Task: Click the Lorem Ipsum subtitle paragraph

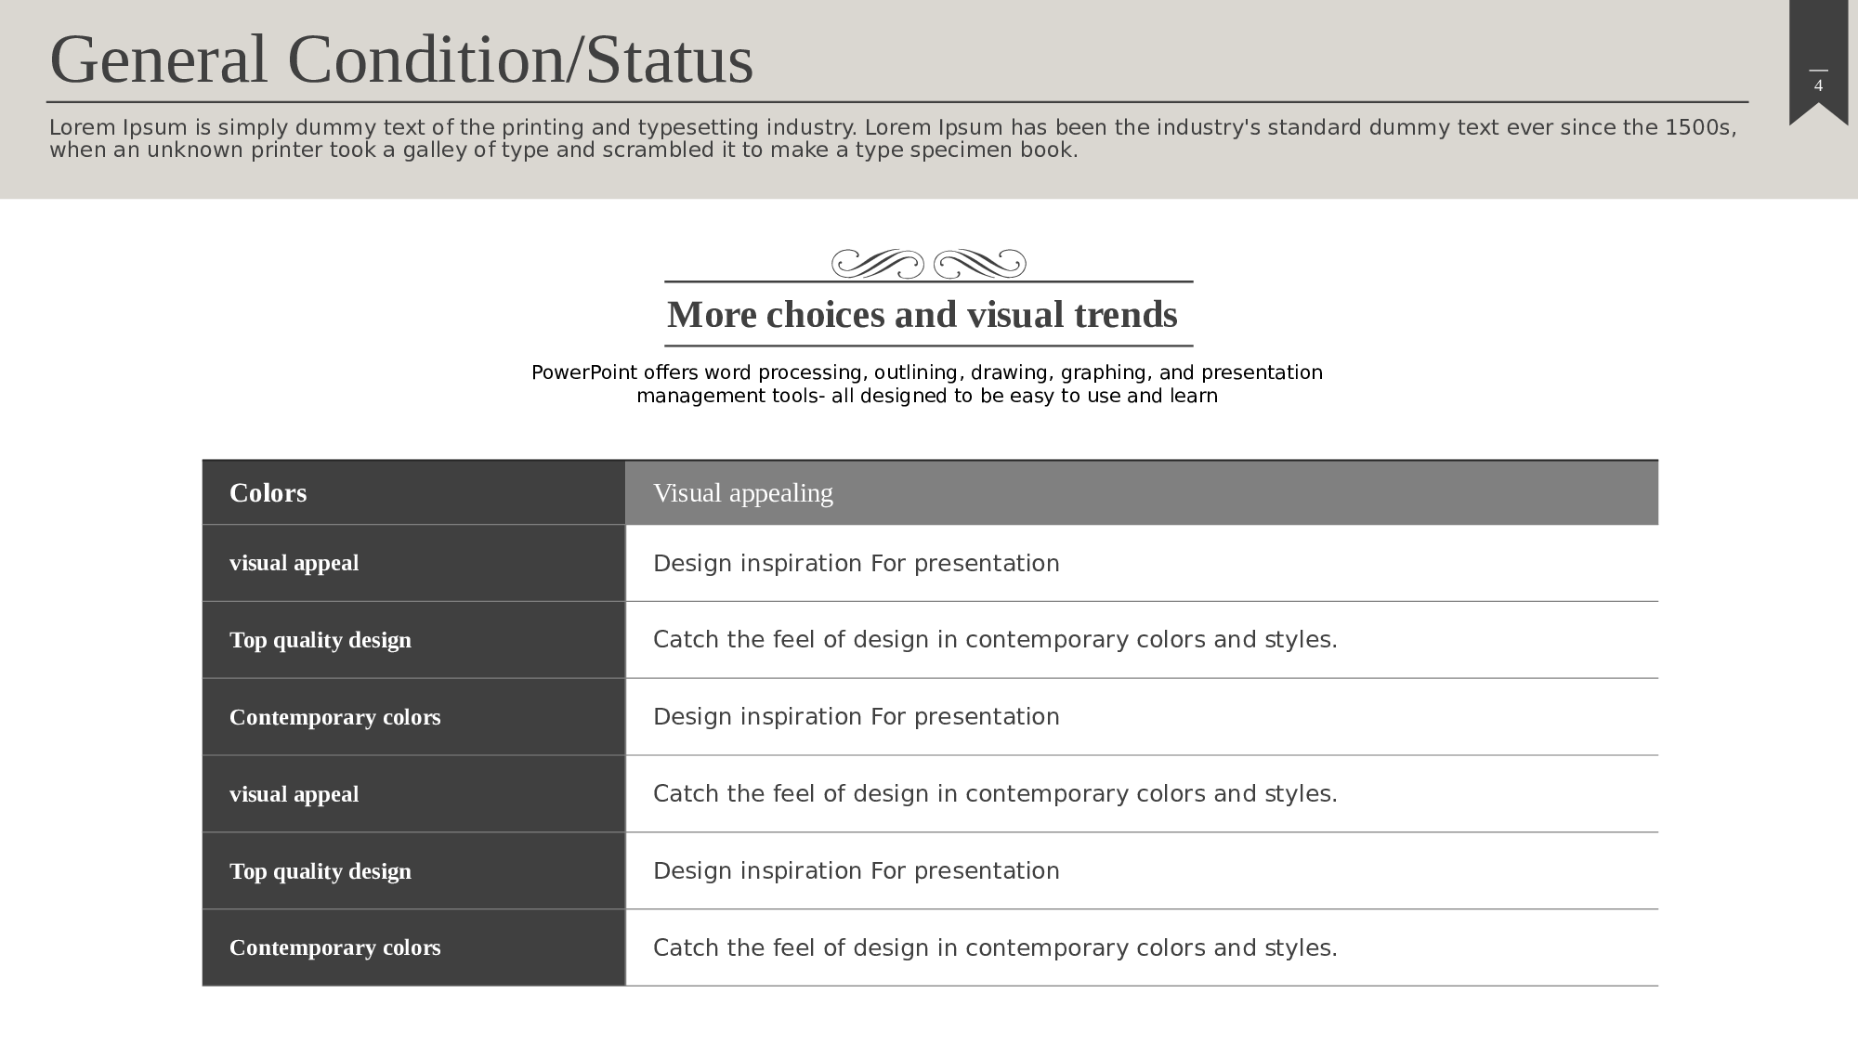Action: tap(892, 138)
